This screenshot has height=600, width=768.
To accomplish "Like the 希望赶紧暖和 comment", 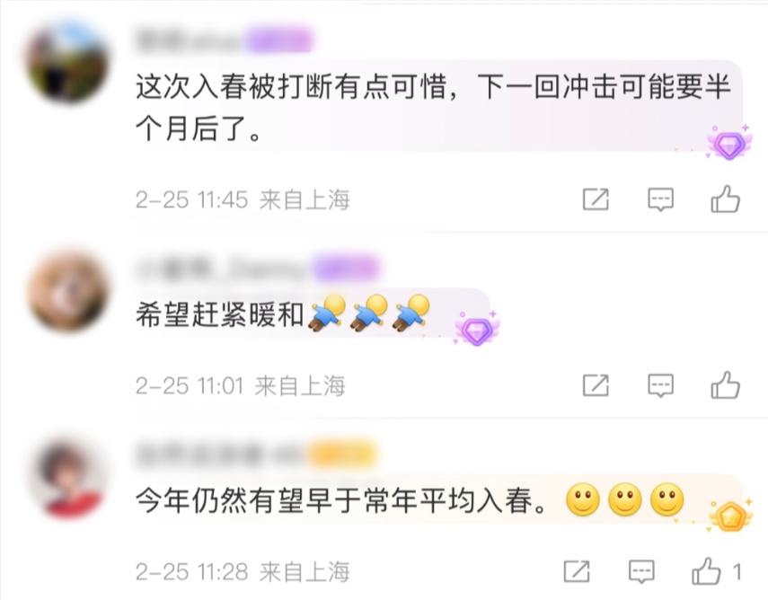I will click(x=725, y=384).
